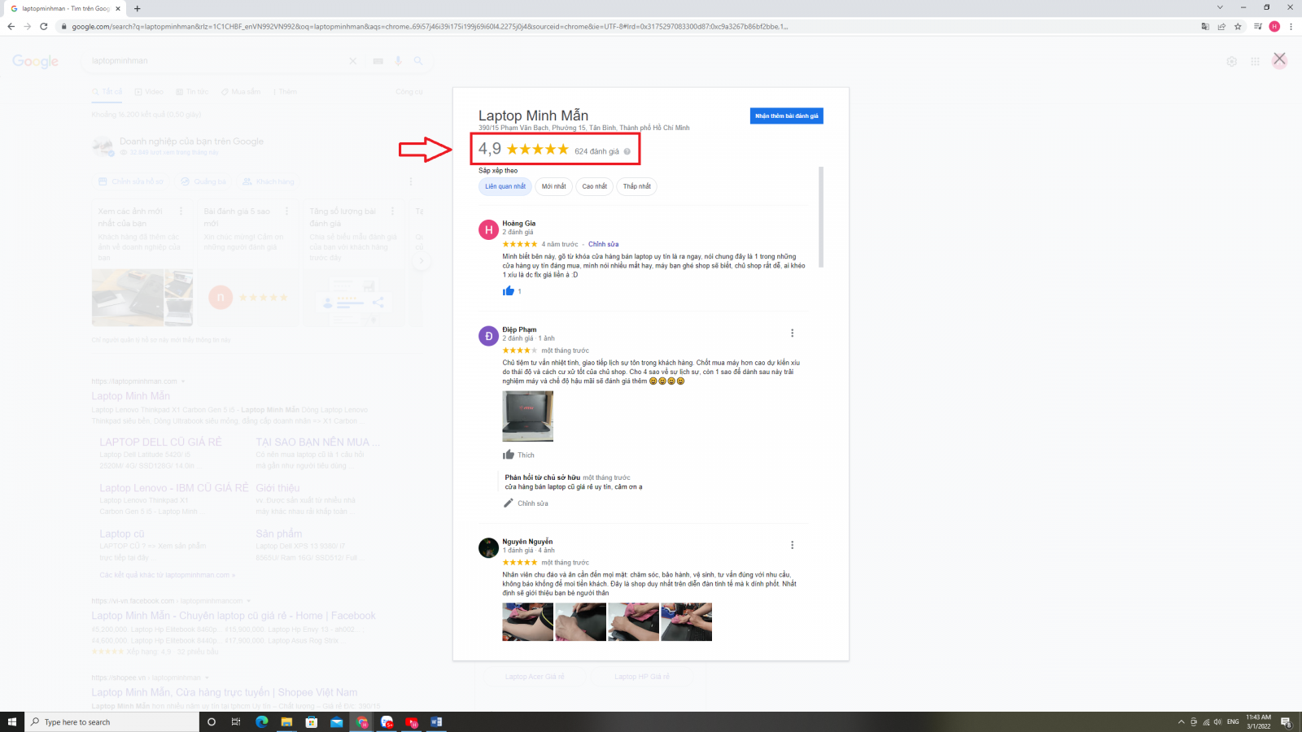
Task: Open the Chrome three-dot menu
Action: 1291,26
